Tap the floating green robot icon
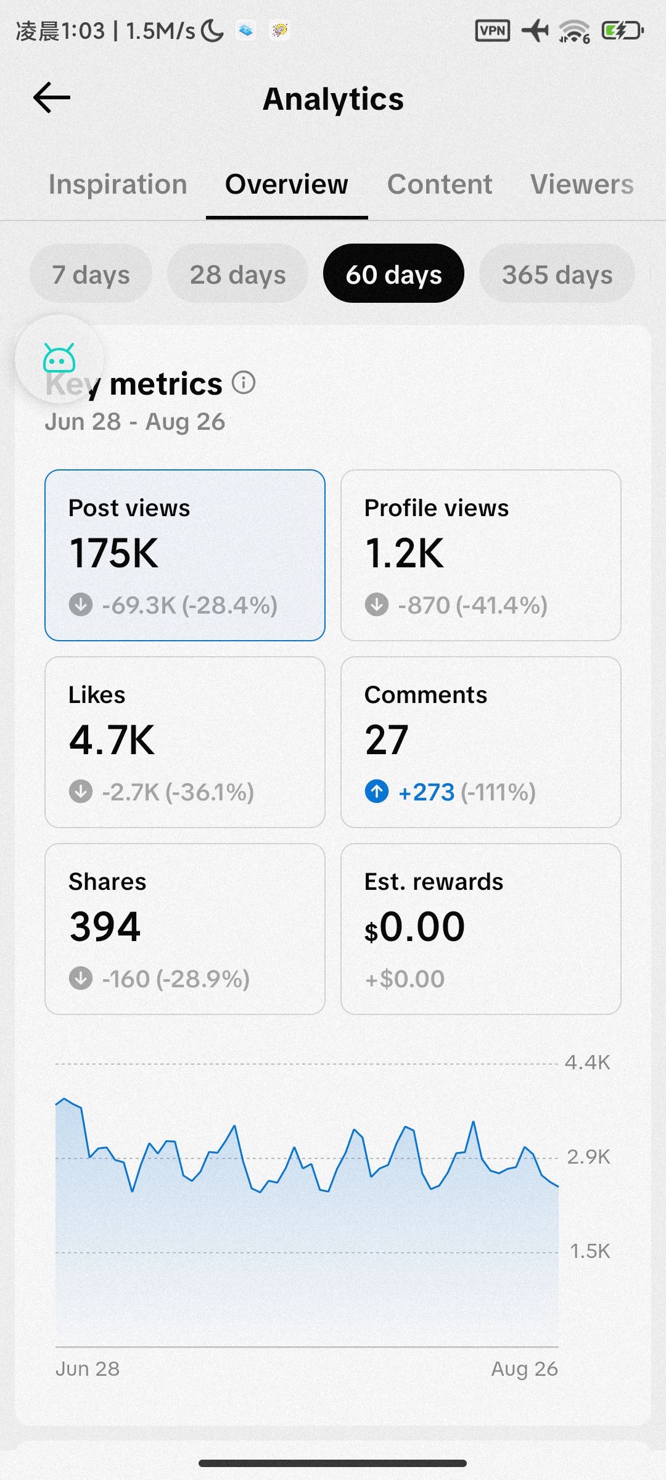Image resolution: width=666 pixels, height=1480 pixels. pos(59,359)
